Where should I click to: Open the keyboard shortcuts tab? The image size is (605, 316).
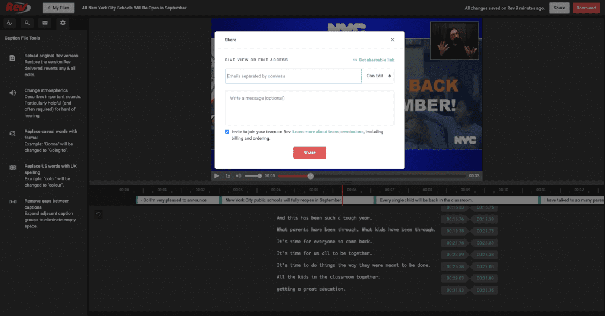point(45,23)
